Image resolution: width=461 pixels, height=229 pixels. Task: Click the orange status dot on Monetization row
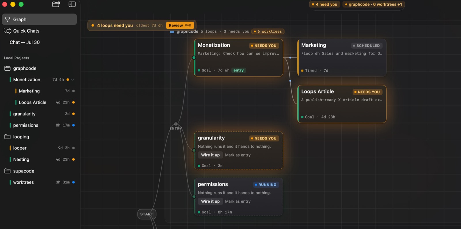pyautogui.click(x=68, y=80)
